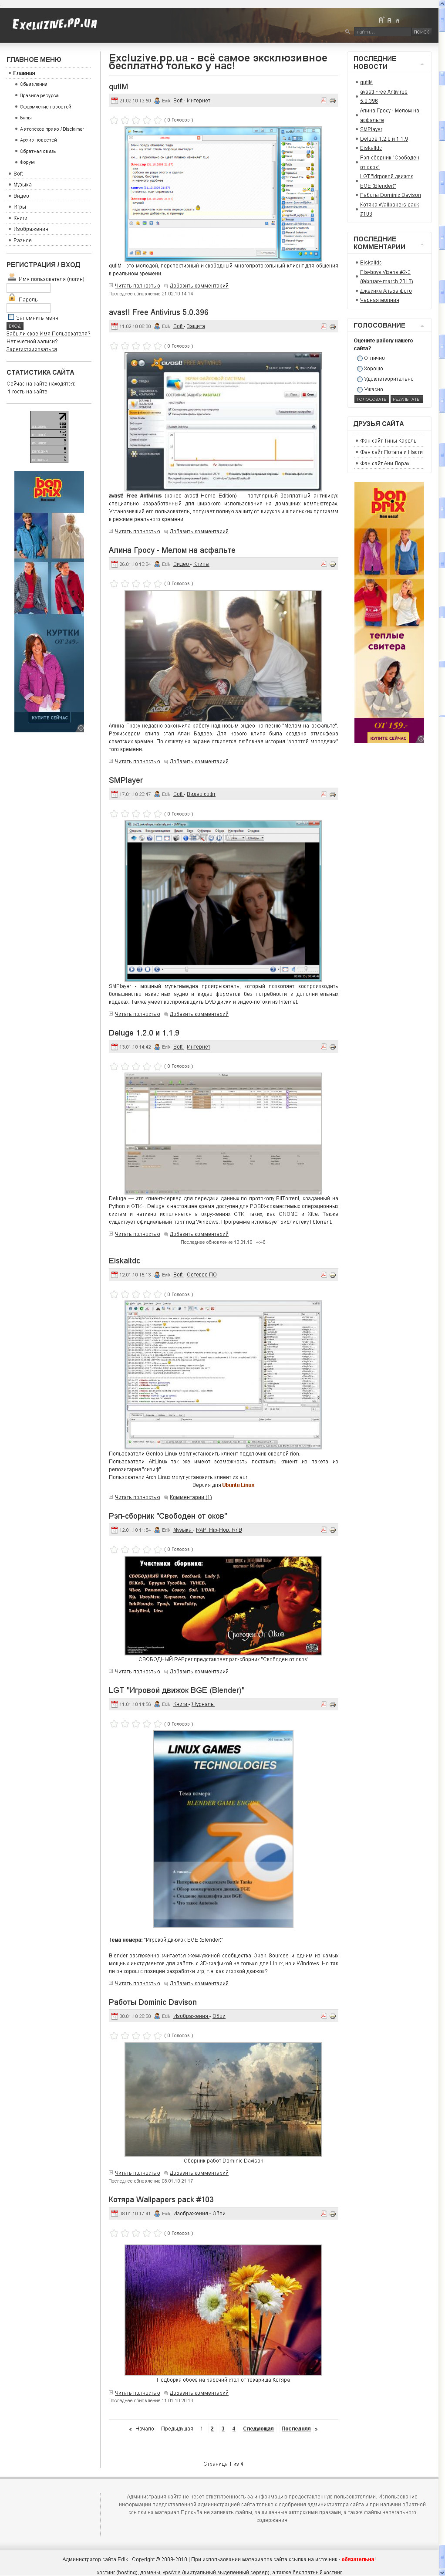PDF icon for the SMPlayer article
Image resolution: width=445 pixels, height=2576 pixels.
click(323, 794)
